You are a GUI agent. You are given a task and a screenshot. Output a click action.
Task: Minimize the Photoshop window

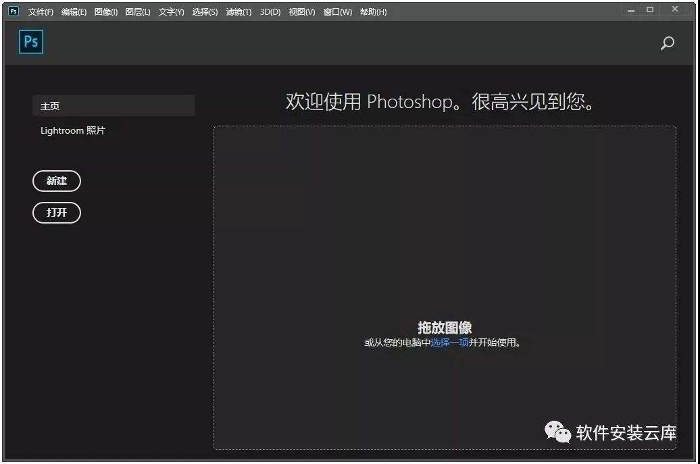point(631,10)
